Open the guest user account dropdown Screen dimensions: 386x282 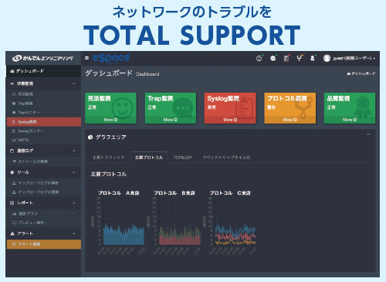[x=354, y=59]
